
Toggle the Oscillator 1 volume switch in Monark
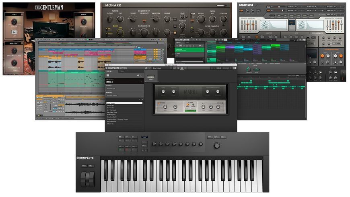[175, 19]
